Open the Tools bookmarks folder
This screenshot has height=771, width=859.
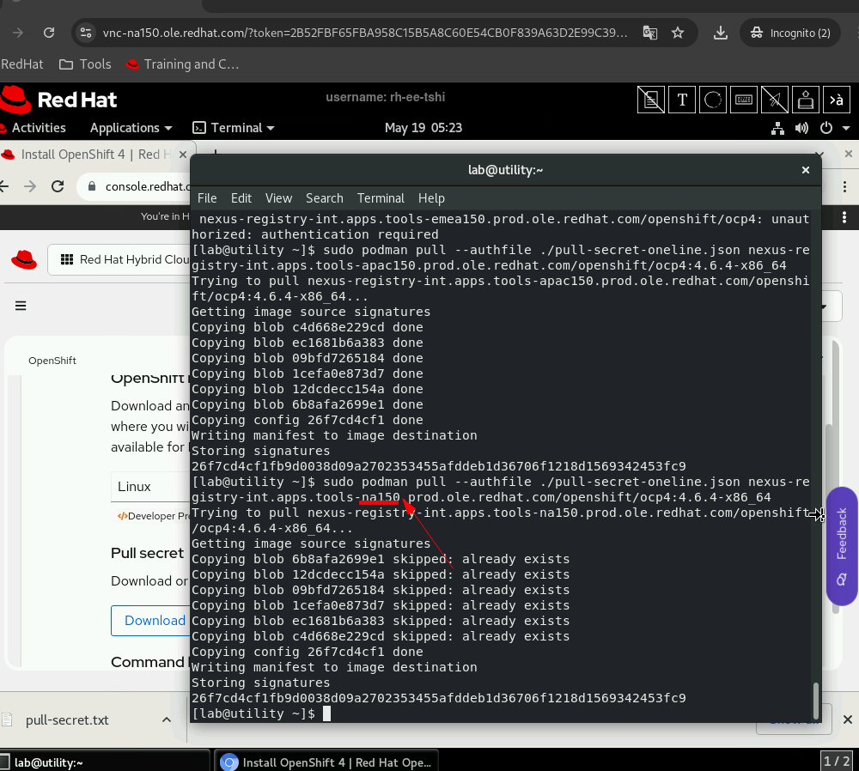[85, 64]
